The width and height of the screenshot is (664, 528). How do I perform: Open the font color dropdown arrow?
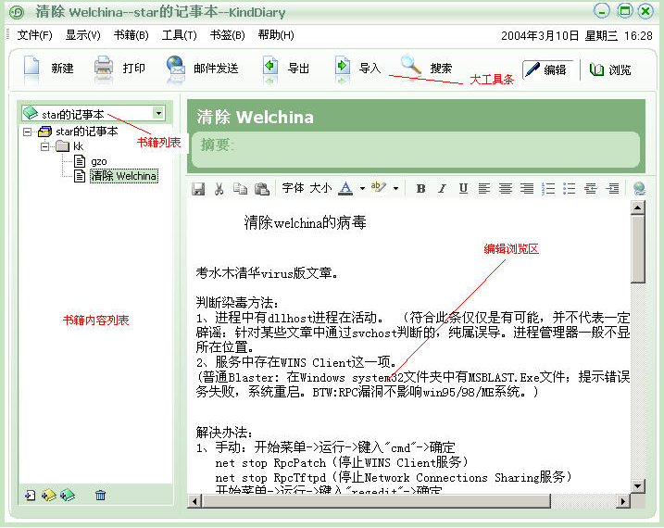[x=362, y=188]
